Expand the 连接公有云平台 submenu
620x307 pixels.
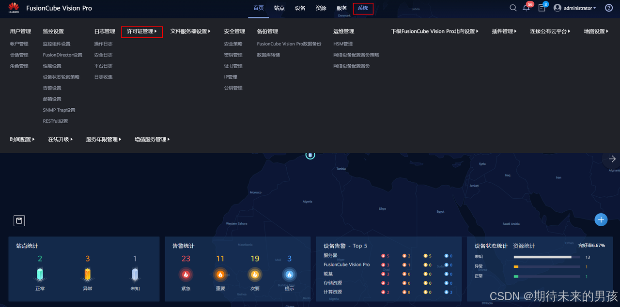550,31
